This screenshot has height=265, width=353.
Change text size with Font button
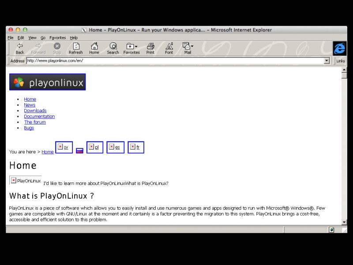coord(169,49)
